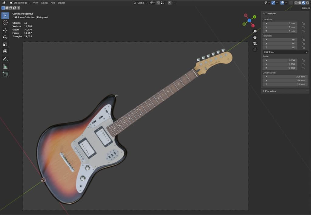311x215 pixels.
Task: Select the Cursor tool in toolbar
Action: pyautogui.click(x=5, y=22)
